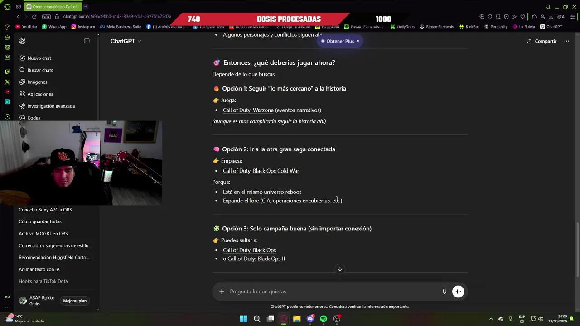The height and width of the screenshot is (326, 580).
Task: Dismiss the Obtener Plus banner
Action: (x=358, y=41)
